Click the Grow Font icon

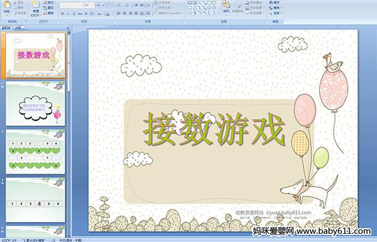[99, 5]
